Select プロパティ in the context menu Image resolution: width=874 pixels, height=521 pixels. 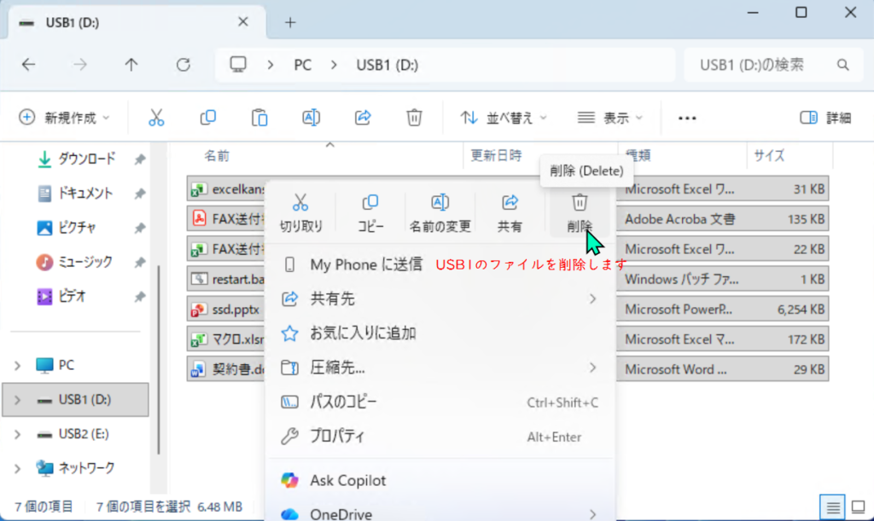click(x=337, y=437)
